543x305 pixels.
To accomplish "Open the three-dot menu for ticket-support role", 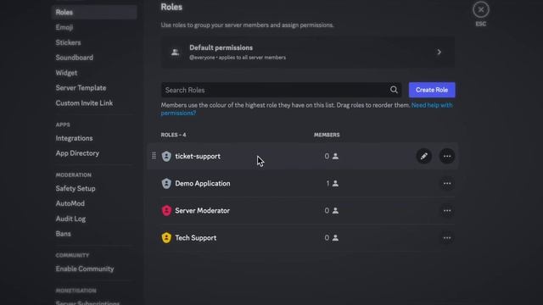I will click(447, 156).
